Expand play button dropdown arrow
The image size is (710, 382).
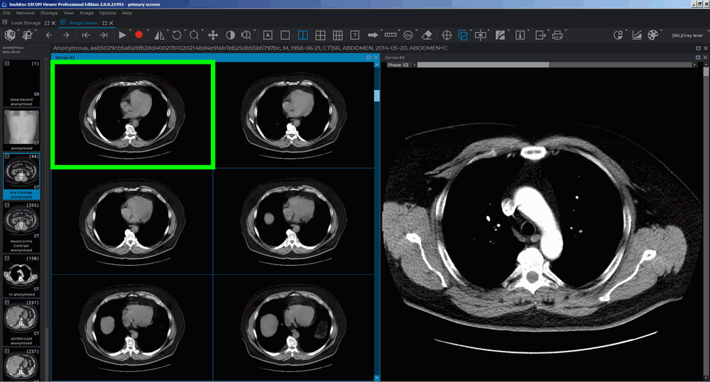(129, 30)
